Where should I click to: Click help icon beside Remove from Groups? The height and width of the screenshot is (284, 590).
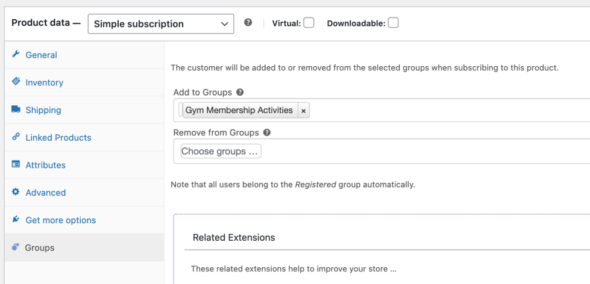267,132
